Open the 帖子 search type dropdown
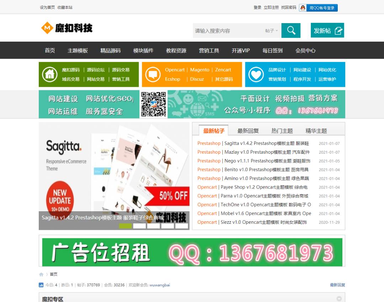Viewport: 384px width, 302px height. pos(271,31)
